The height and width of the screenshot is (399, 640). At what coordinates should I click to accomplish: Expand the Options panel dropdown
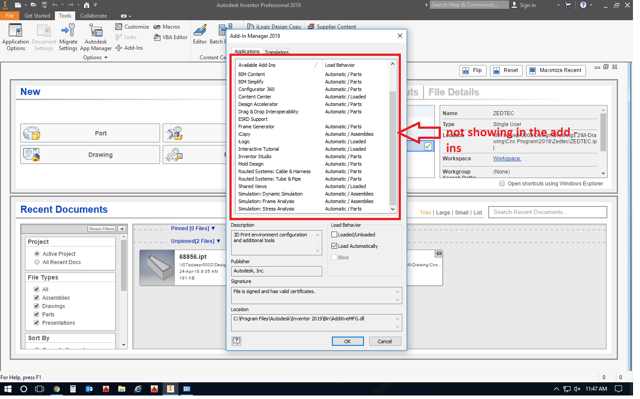[96, 58]
